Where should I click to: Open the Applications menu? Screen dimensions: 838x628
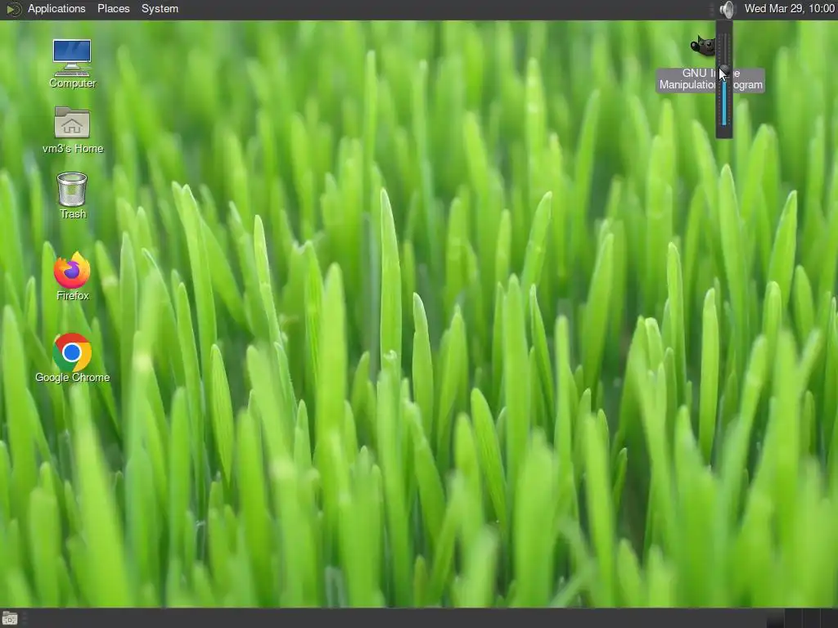(56, 8)
